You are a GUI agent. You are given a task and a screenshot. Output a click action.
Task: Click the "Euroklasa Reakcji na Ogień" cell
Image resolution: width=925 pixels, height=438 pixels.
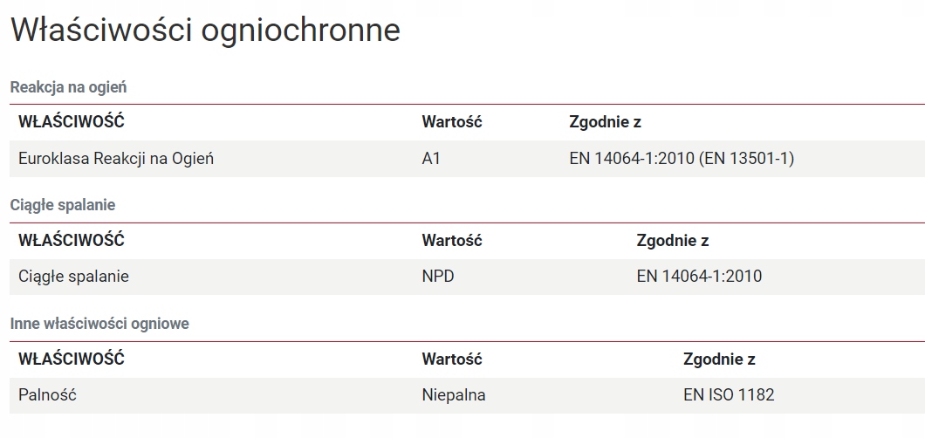[116, 159]
